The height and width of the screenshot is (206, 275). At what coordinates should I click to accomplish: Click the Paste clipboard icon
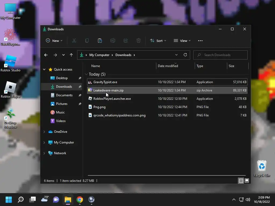[100, 41]
